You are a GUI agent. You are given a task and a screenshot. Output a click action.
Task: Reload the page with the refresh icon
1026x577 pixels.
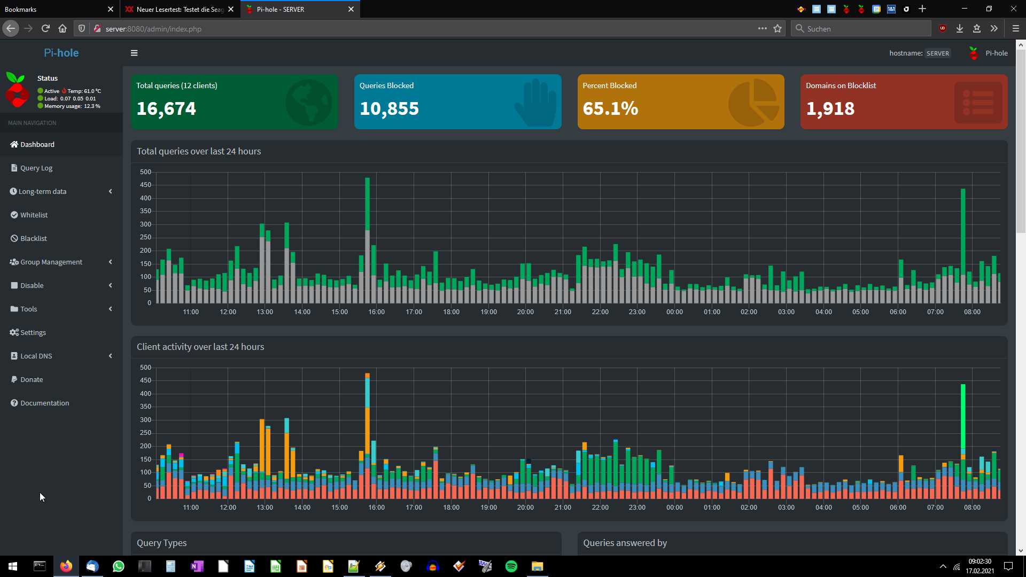click(x=45, y=28)
